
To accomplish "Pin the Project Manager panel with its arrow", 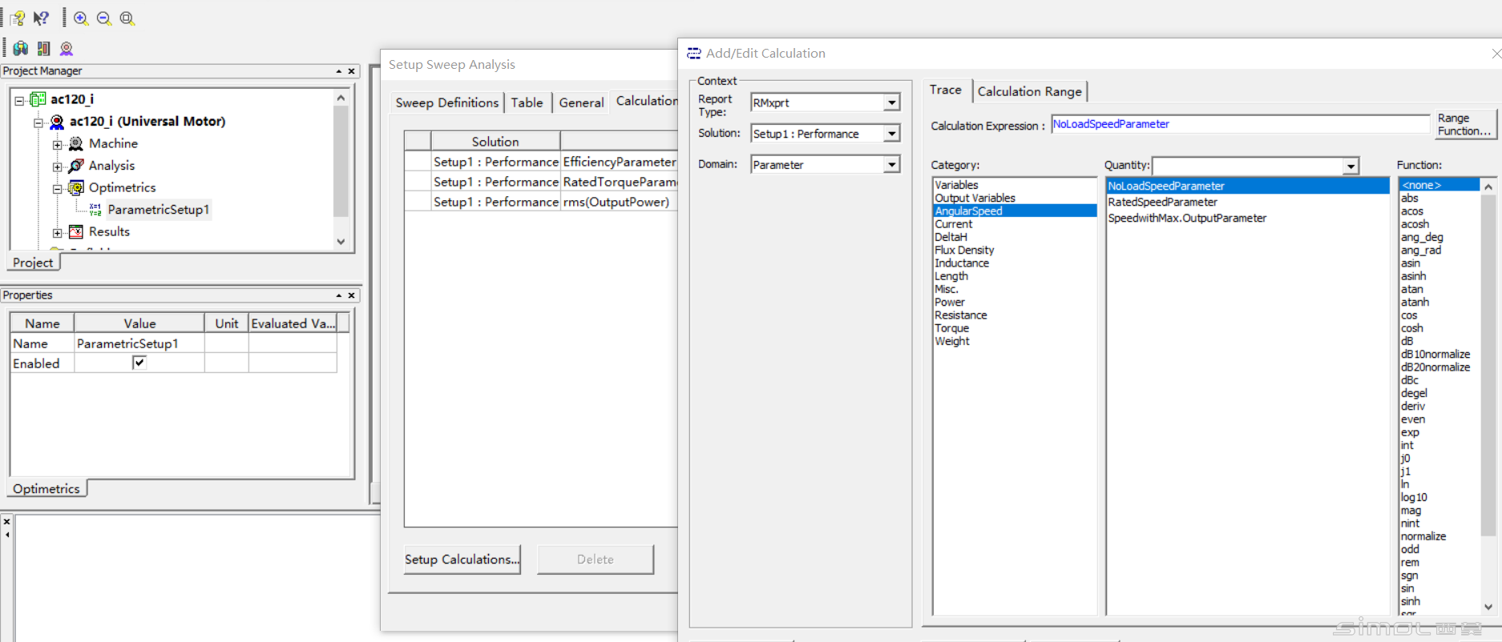I will (338, 71).
